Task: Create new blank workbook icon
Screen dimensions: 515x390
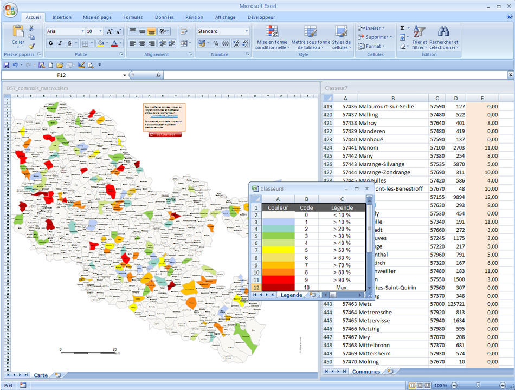Action: 50,65
